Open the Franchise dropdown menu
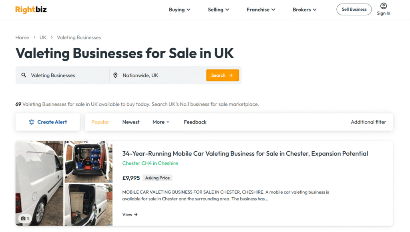410x232 pixels. click(261, 9)
